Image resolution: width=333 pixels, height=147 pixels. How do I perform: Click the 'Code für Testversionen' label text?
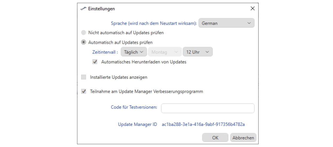point(134,107)
